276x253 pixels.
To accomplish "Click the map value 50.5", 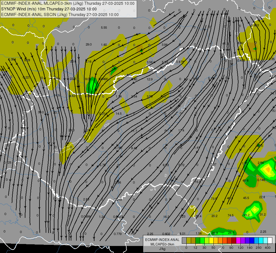I will point(260,146).
